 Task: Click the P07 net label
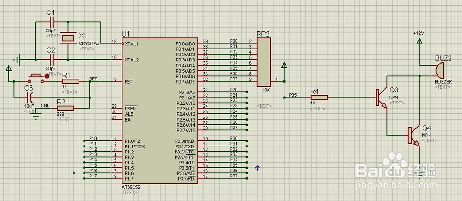tap(234, 79)
